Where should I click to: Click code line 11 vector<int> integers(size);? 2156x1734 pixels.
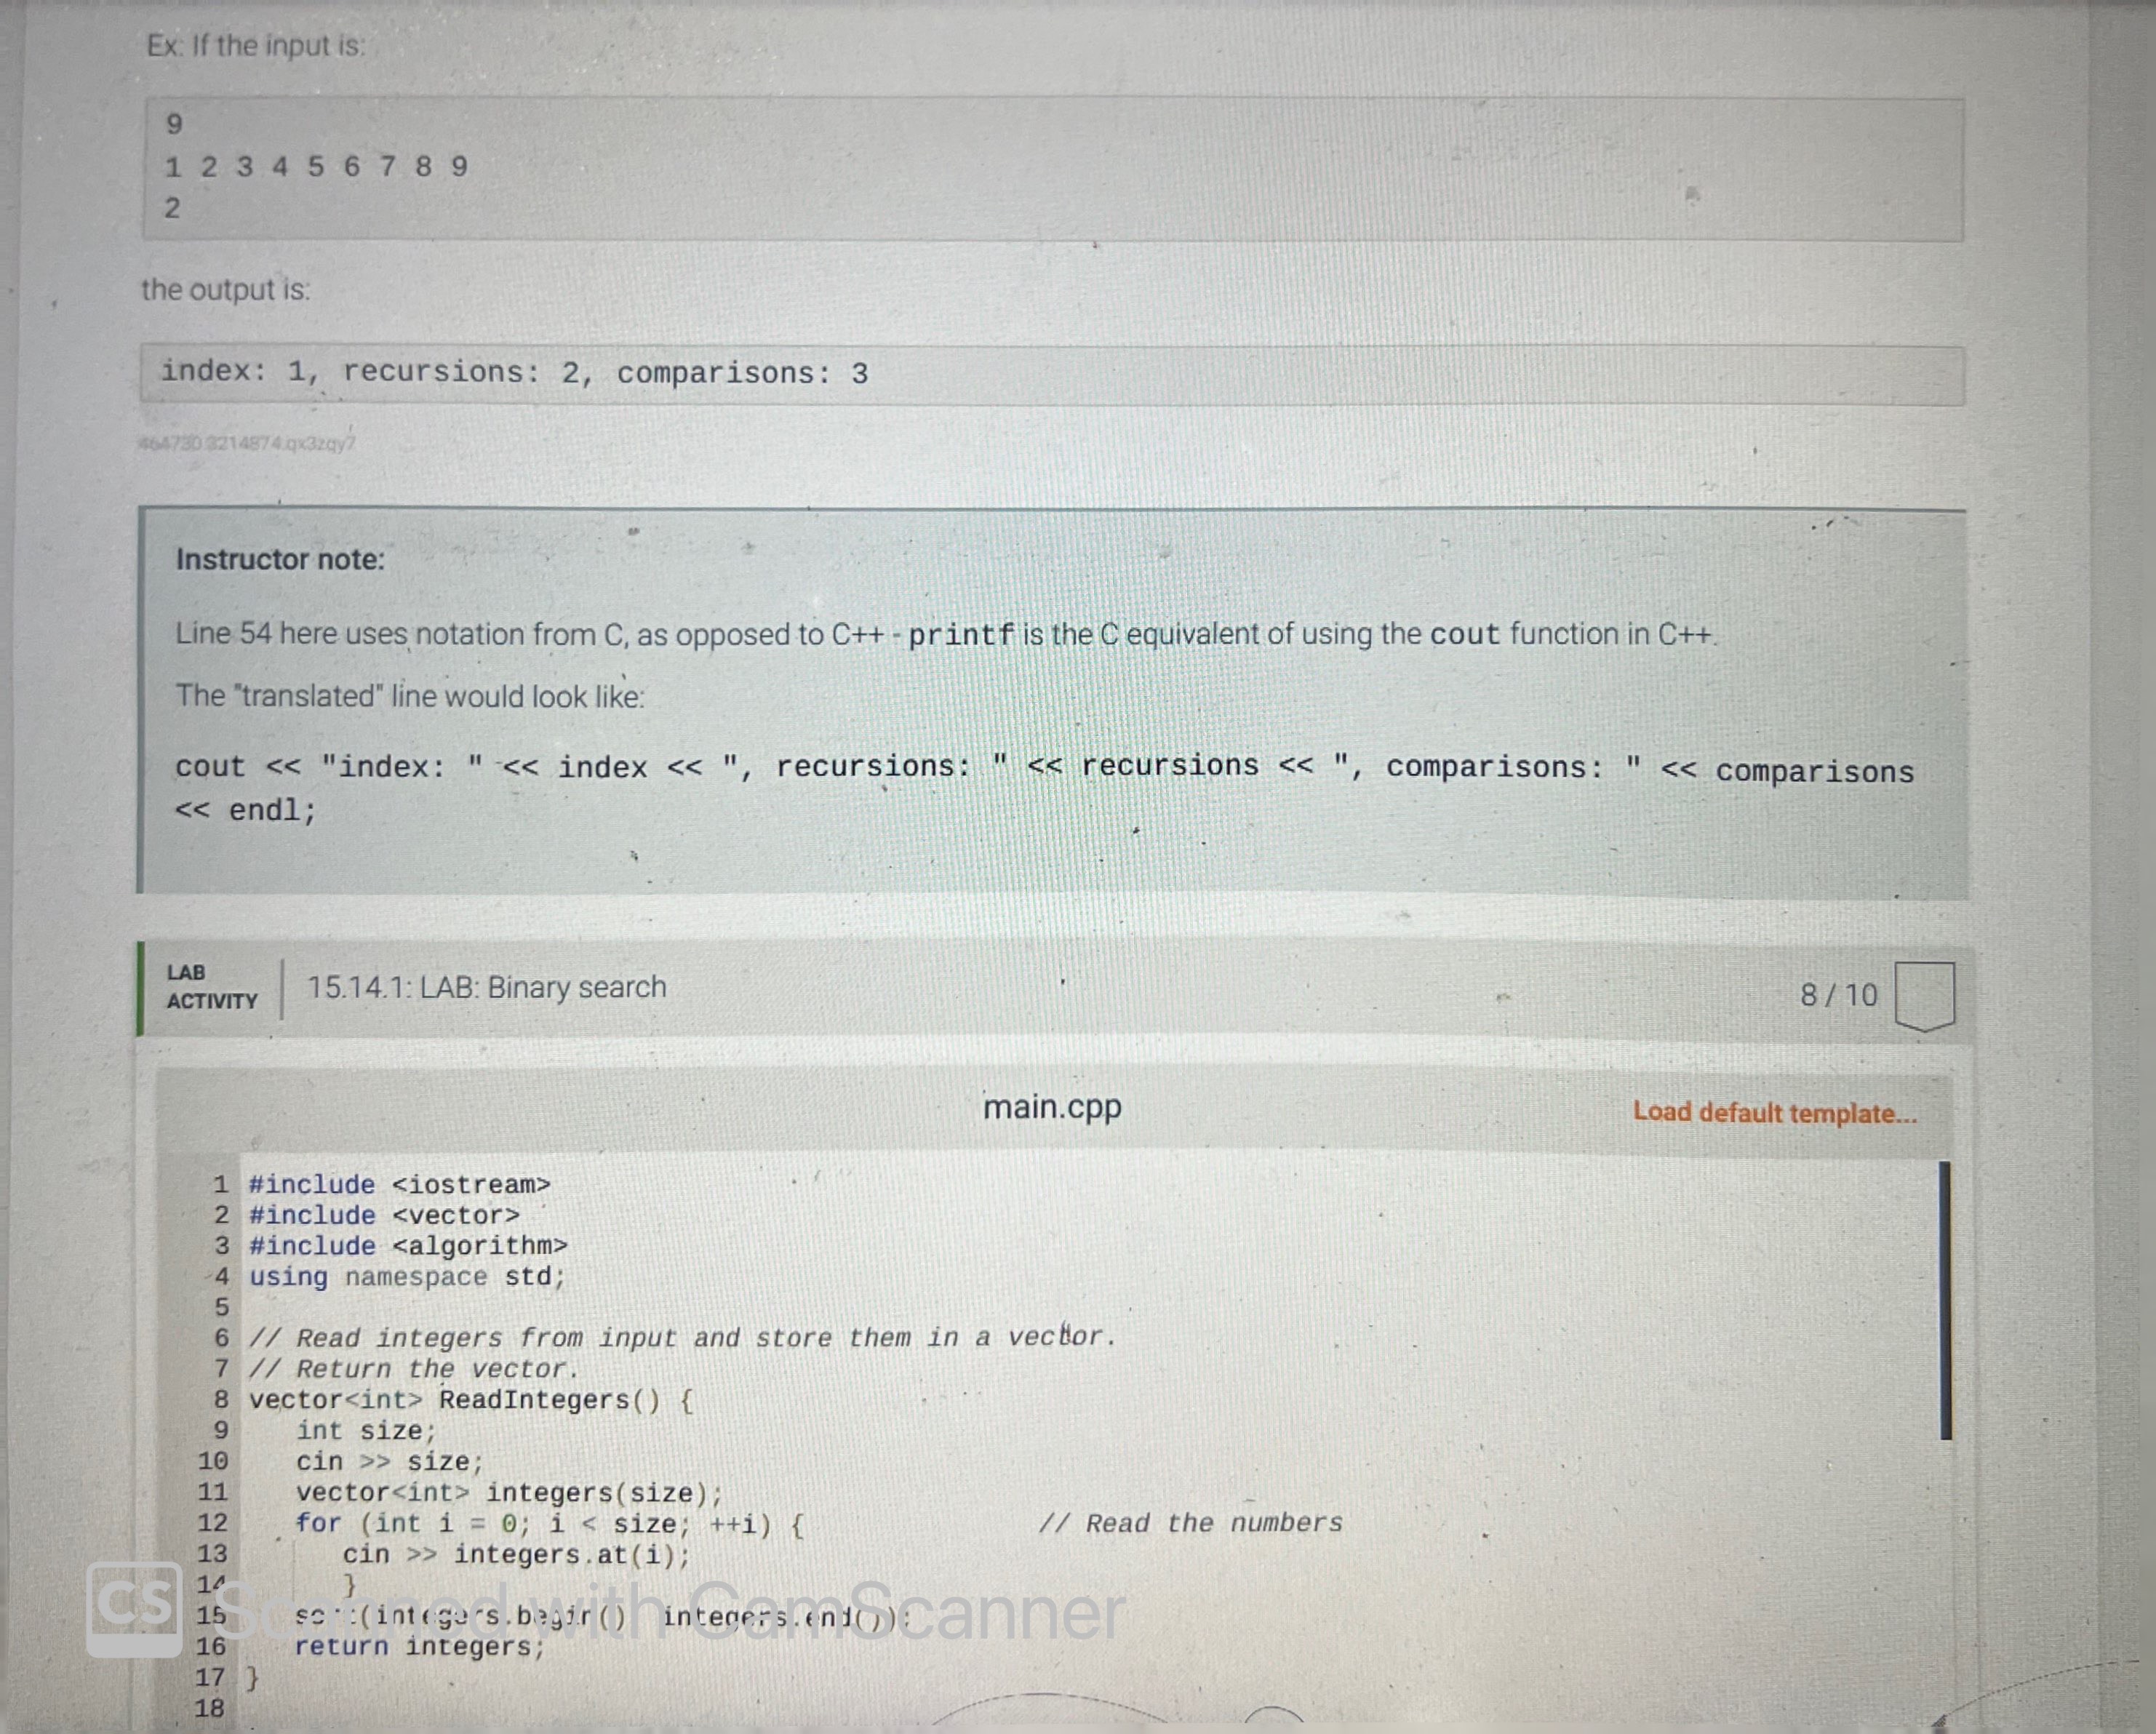(508, 1493)
